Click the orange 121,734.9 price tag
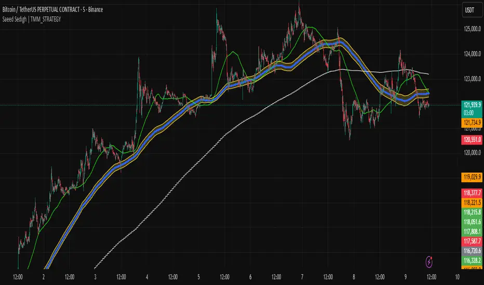 [472, 123]
